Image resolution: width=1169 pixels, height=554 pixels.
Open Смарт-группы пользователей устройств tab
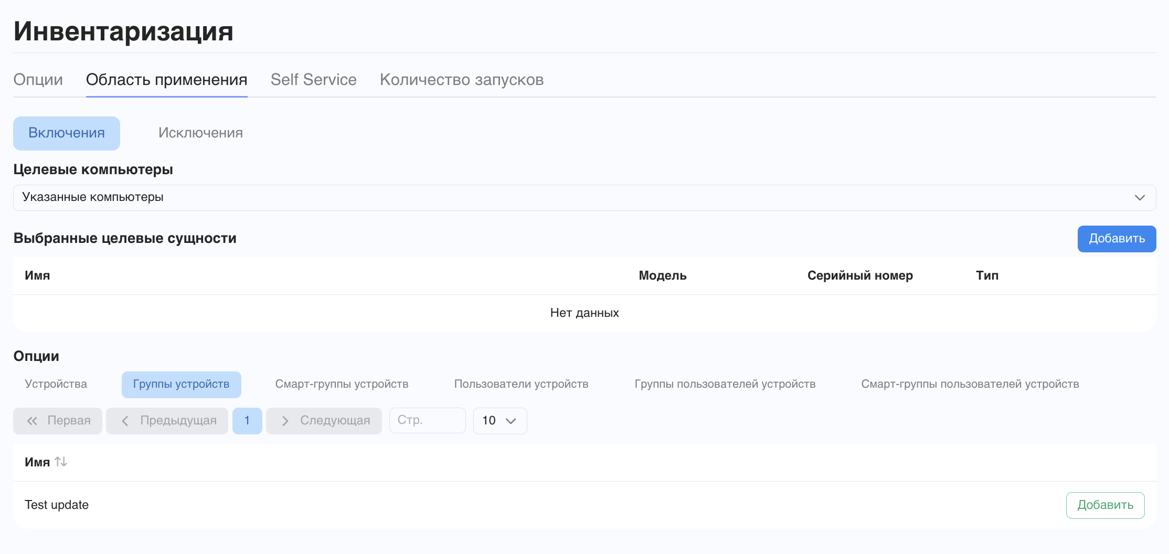point(970,384)
